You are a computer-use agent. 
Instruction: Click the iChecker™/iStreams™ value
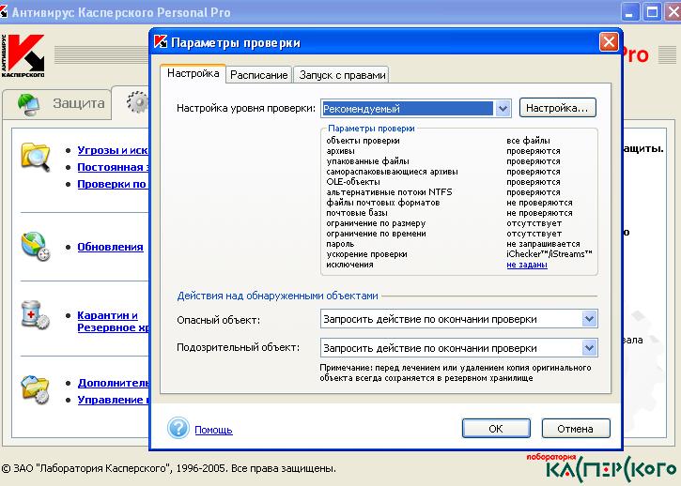(549, 254)
